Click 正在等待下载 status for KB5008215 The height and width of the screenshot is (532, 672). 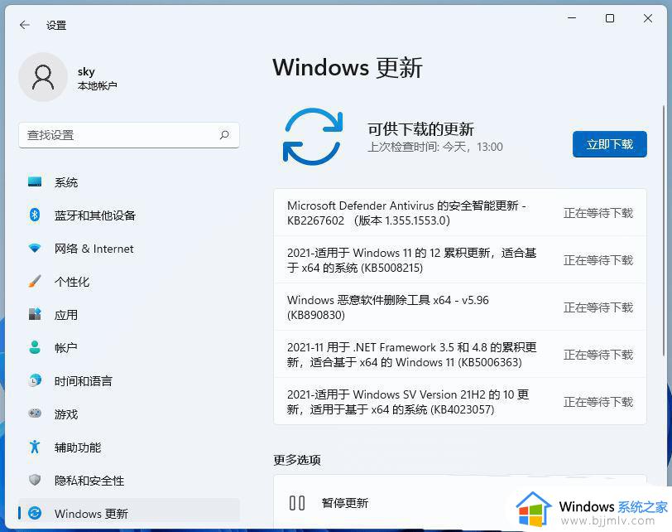click(598, 260)
